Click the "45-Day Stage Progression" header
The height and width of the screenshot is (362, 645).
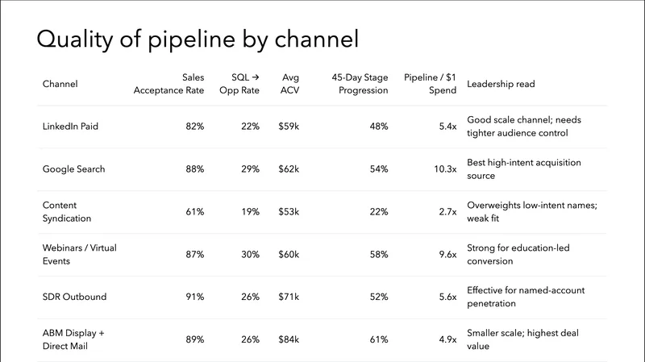coord(360,84)
